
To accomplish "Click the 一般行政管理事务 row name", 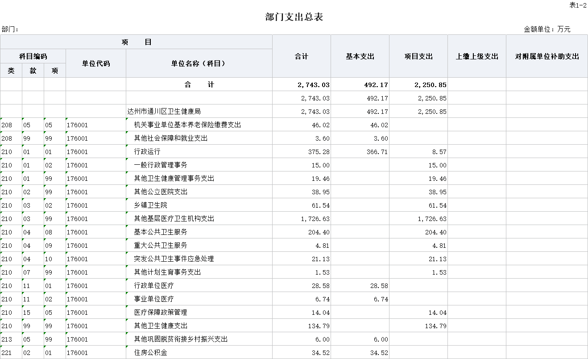I will point(161,165).
